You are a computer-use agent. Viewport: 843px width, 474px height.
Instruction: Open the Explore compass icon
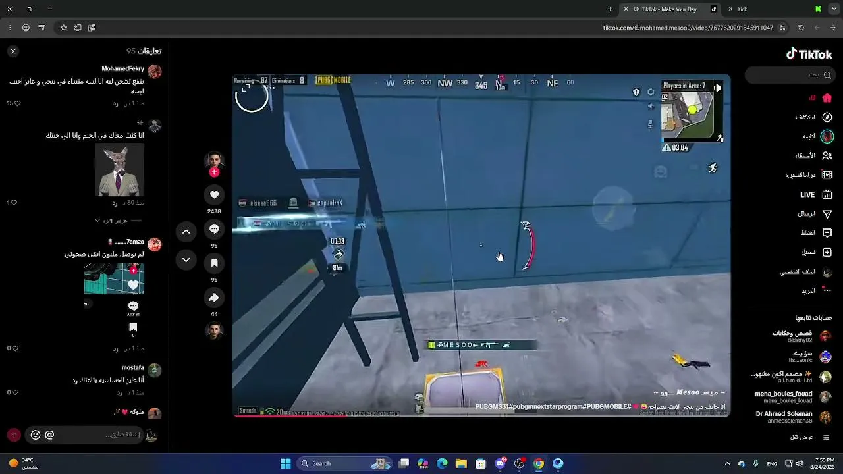click(x=827, y=117)
